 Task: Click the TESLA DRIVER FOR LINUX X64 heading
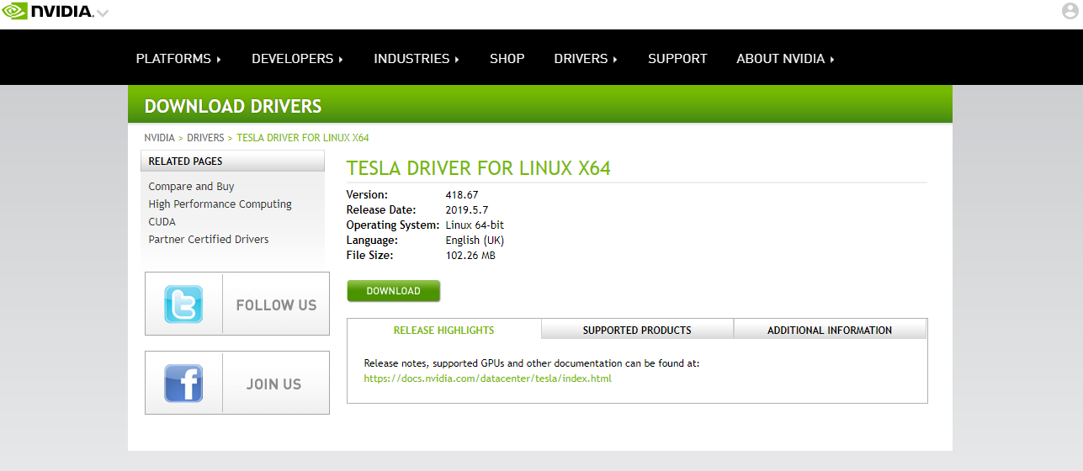(479, 168)
